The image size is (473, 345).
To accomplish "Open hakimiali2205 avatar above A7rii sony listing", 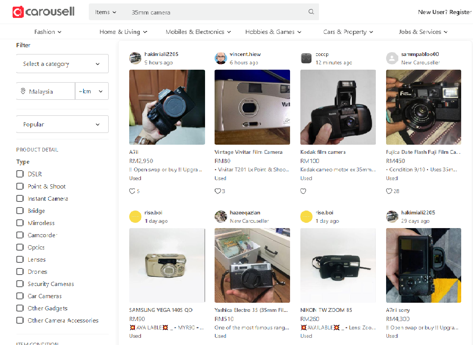I will click(x=392, y=217).
